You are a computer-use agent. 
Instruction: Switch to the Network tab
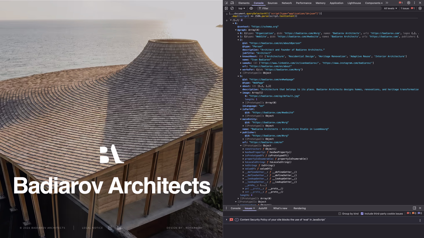click(x=287, y=3)
